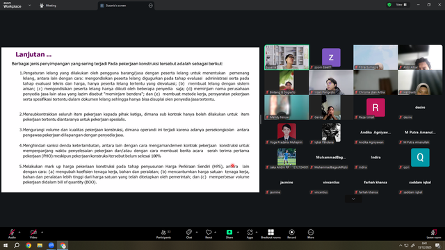445x250 pixels.
Task: Click the icon on Susania's screen tab
Action: point(150,6)
